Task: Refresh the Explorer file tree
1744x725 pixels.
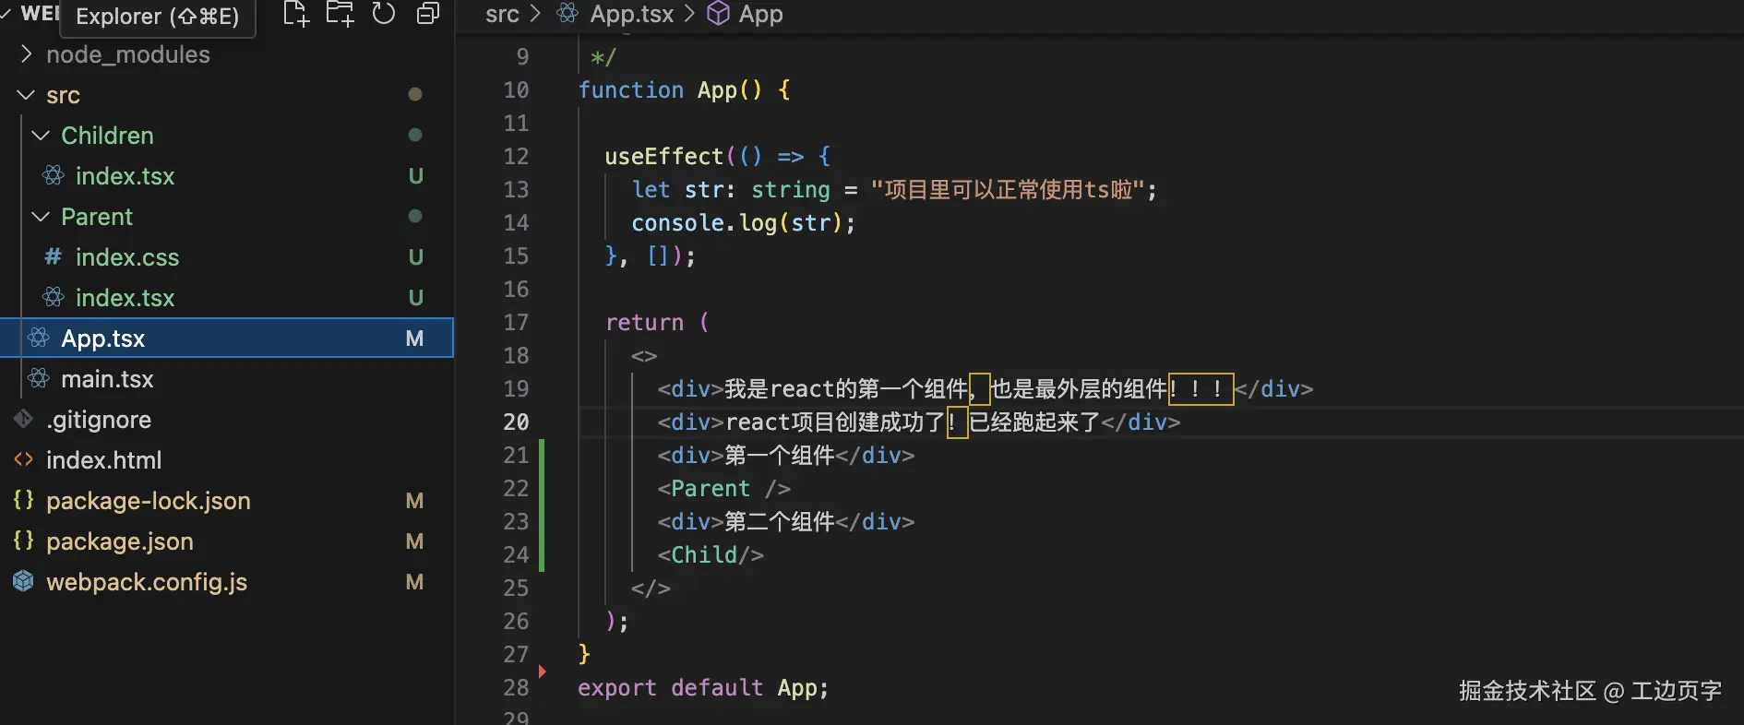Action: tap(384, 14)
